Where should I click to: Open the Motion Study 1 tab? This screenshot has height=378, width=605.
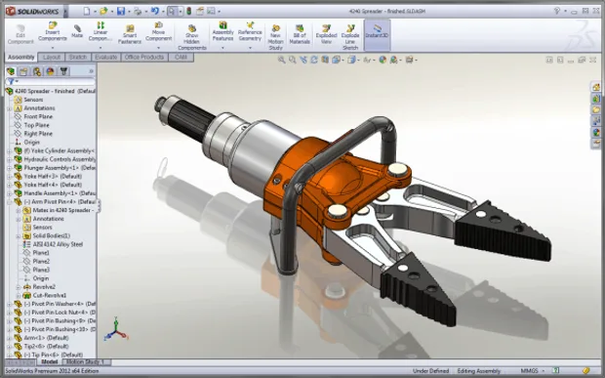tap(87, 362)
